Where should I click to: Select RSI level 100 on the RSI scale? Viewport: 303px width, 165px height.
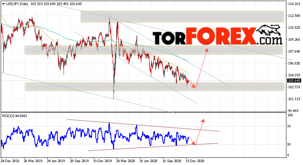tap(290, 115)
